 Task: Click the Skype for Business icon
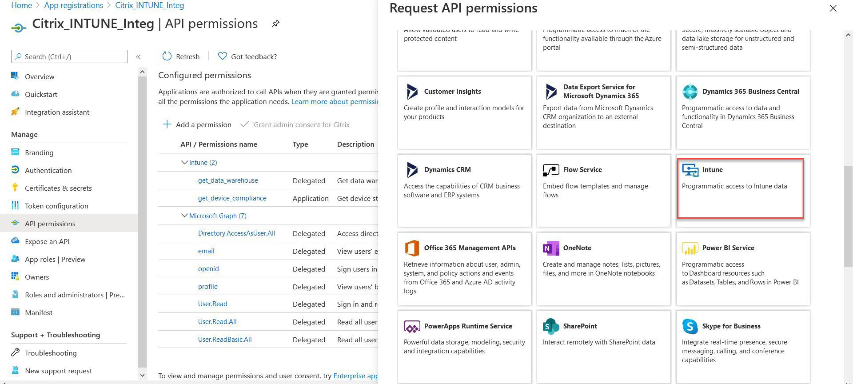click(x=690, y=326)
